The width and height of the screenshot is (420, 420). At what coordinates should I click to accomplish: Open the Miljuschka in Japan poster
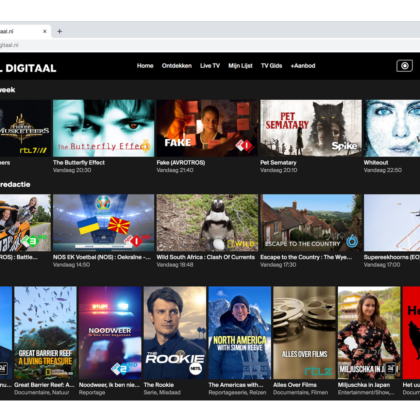(x=369, y=333)
